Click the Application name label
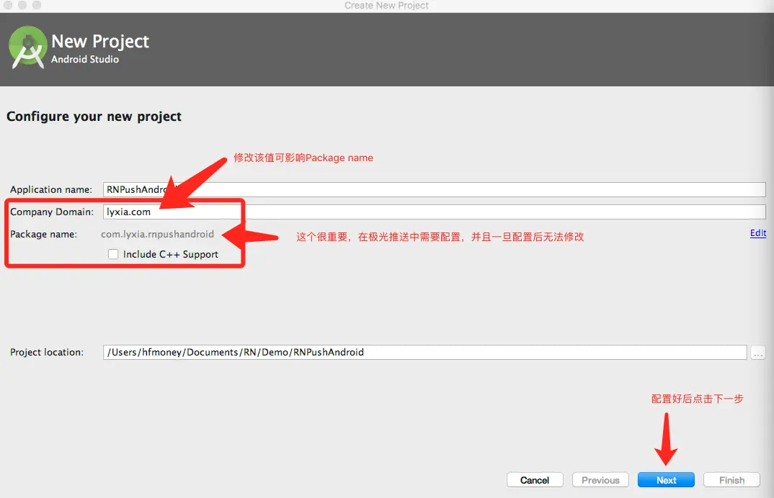This screenshot has height=498, width=774. click(51, 189)
